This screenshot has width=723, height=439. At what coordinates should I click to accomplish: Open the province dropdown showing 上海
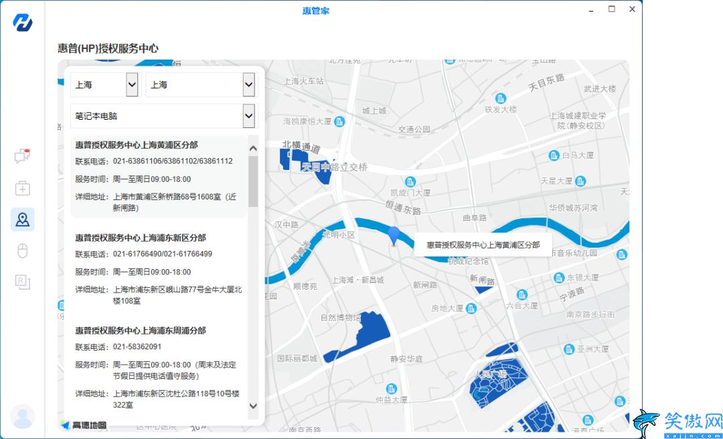click(104, 85)
